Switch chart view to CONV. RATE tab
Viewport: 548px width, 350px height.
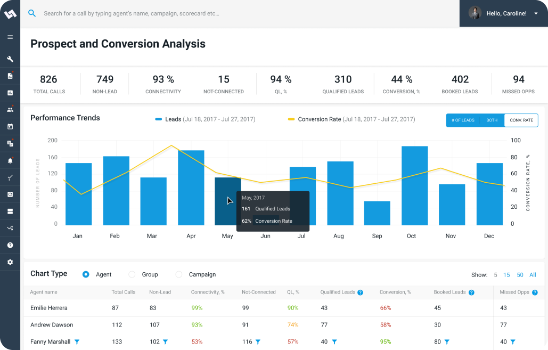[x=521, y=120]
